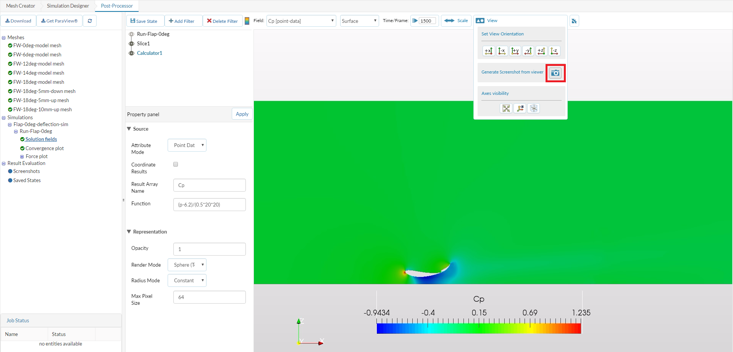Click the camera screenshot icon
The width and height of the screenshot is (733, 352).
point(555,73)
